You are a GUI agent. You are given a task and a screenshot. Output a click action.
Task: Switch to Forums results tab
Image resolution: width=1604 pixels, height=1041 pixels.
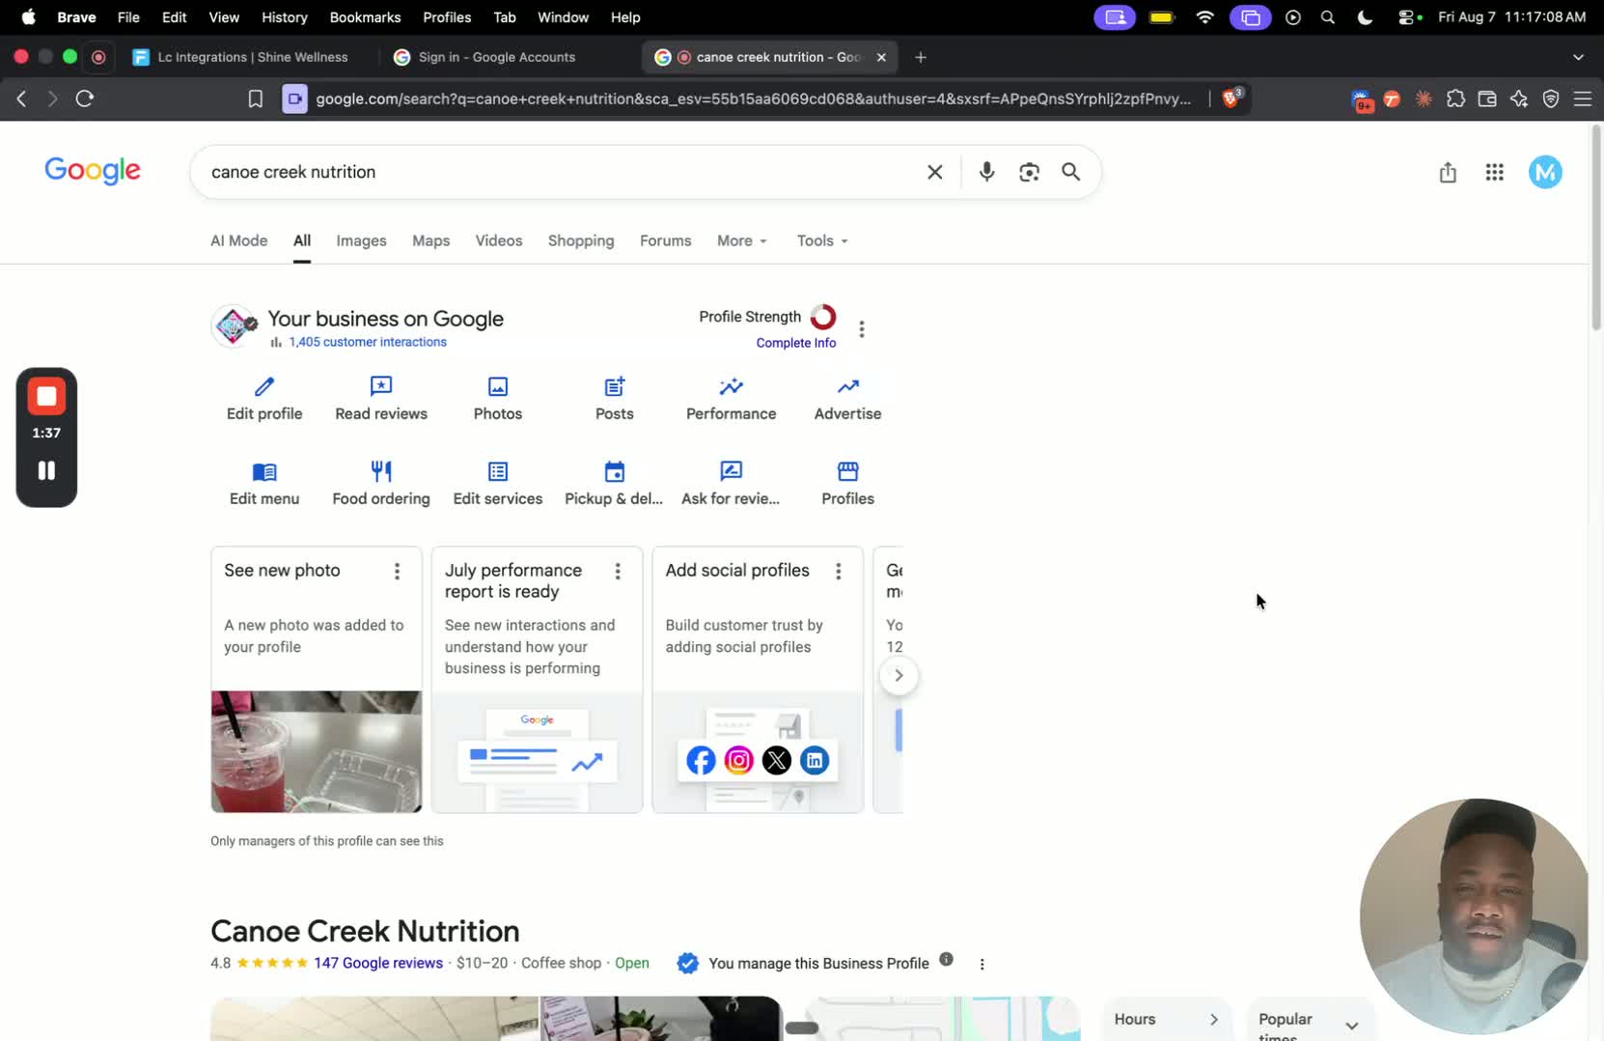click(x=666, y=240)
